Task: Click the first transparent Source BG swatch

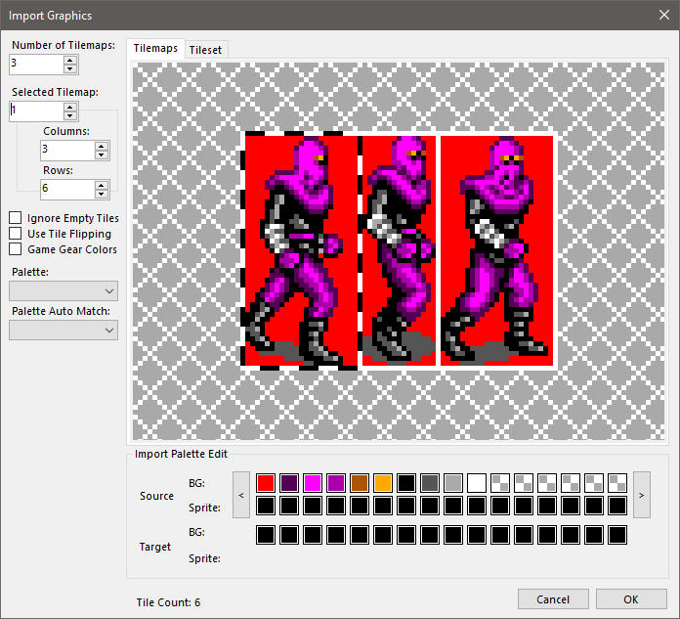Action: point(500,483)
